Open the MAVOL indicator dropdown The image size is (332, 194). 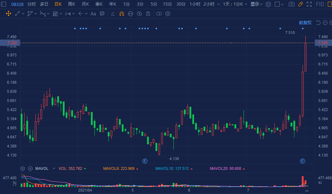point(54,168)
